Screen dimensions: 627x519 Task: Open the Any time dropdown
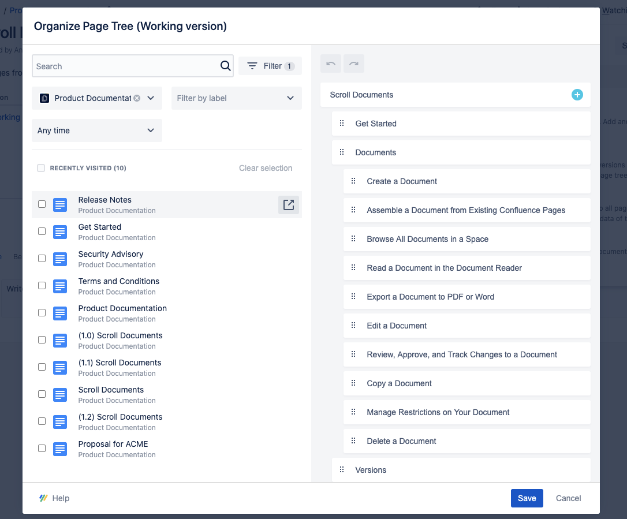tap(96, 130)
